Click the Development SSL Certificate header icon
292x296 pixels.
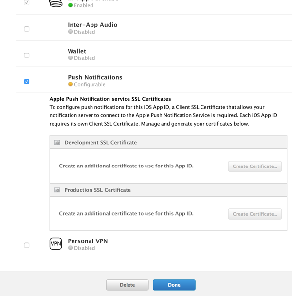pyautogui.click(x=57, y=143)
